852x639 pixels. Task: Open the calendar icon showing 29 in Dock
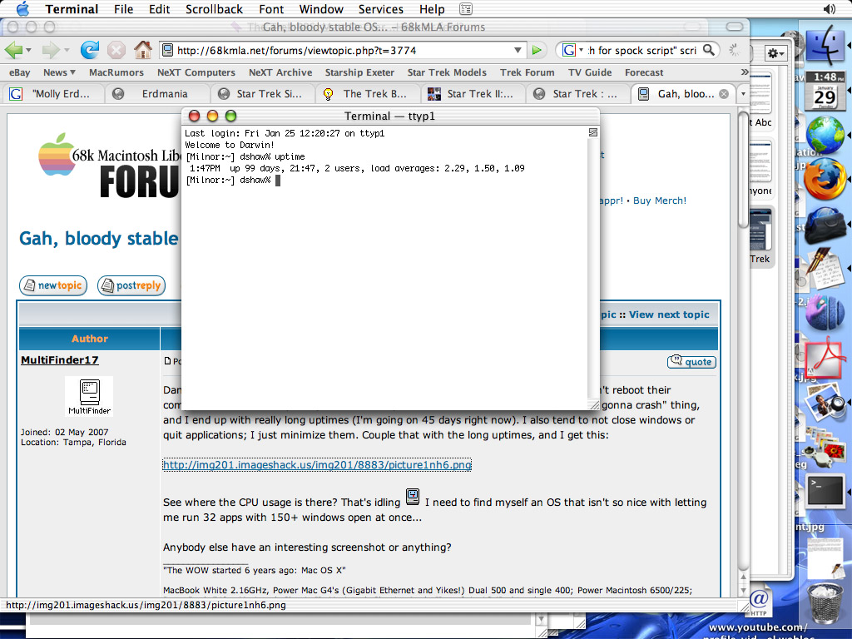pyautogui.click(x=825, y=91)
